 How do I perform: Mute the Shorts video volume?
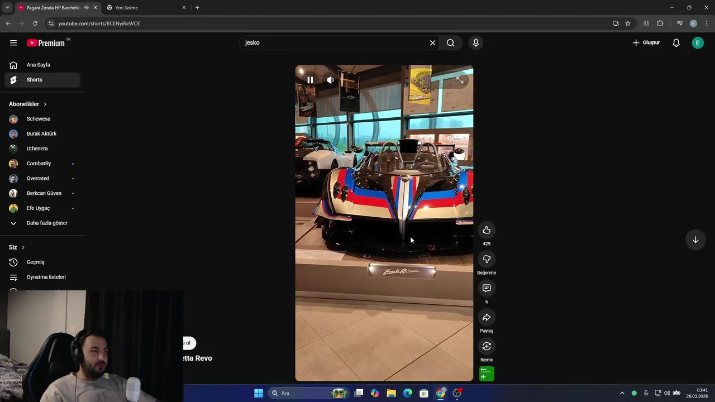click(330, 80)
